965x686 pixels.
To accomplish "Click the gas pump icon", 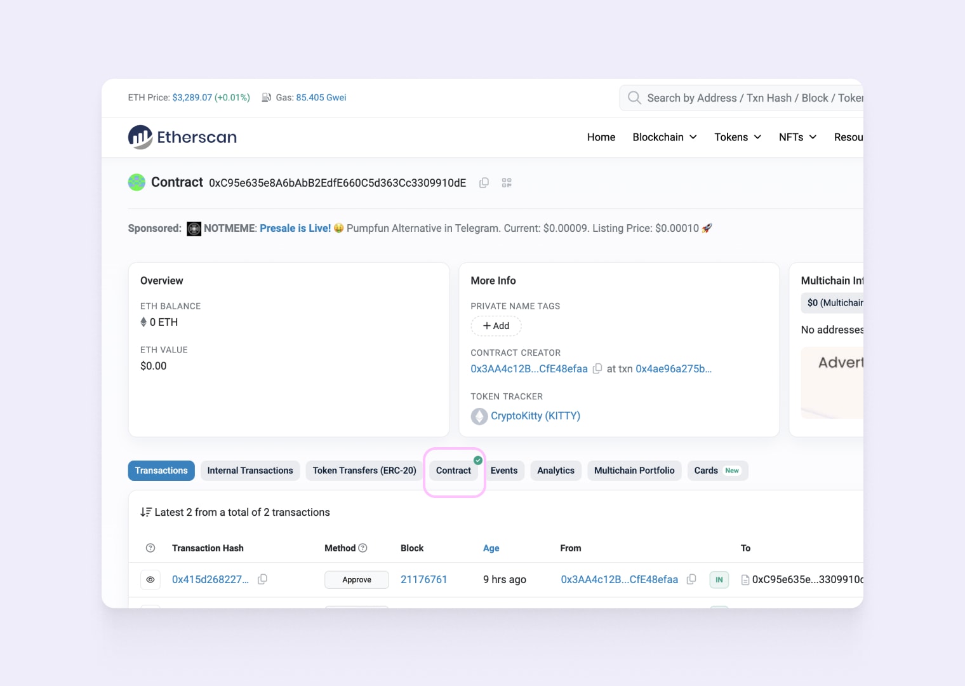I will (267, 98).
